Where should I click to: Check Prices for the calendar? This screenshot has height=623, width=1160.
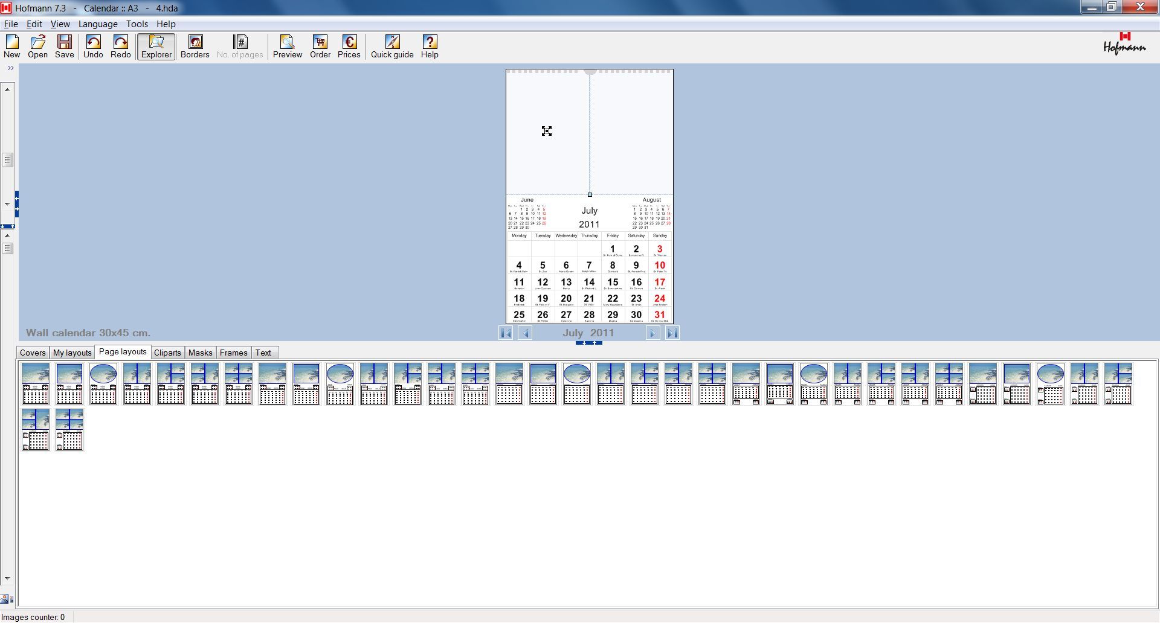coord(349,46)
